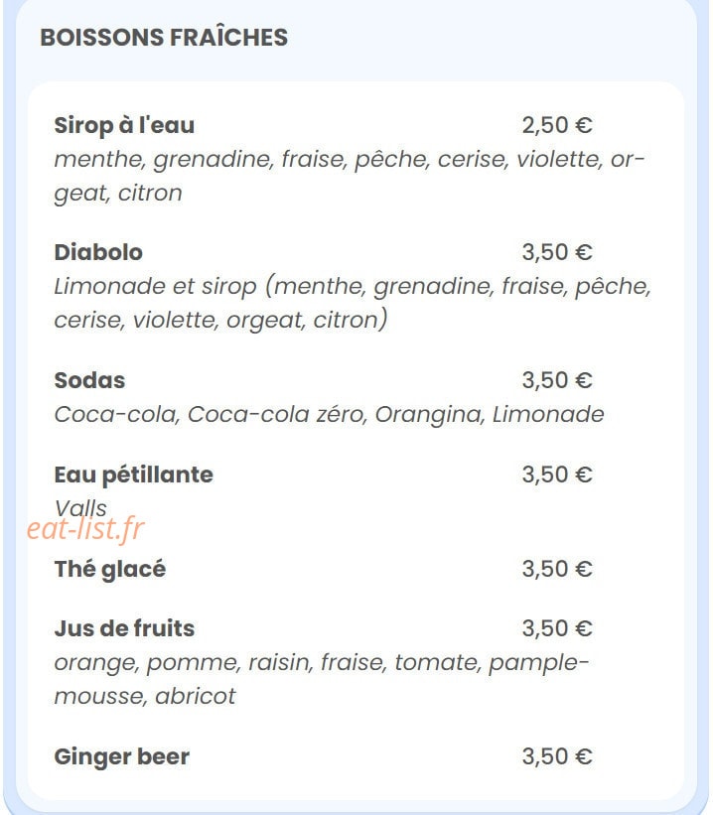Click the Diabolo 3,50 € price

click(557, 252)
